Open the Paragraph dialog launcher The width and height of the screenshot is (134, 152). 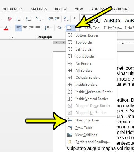point(12,37)
